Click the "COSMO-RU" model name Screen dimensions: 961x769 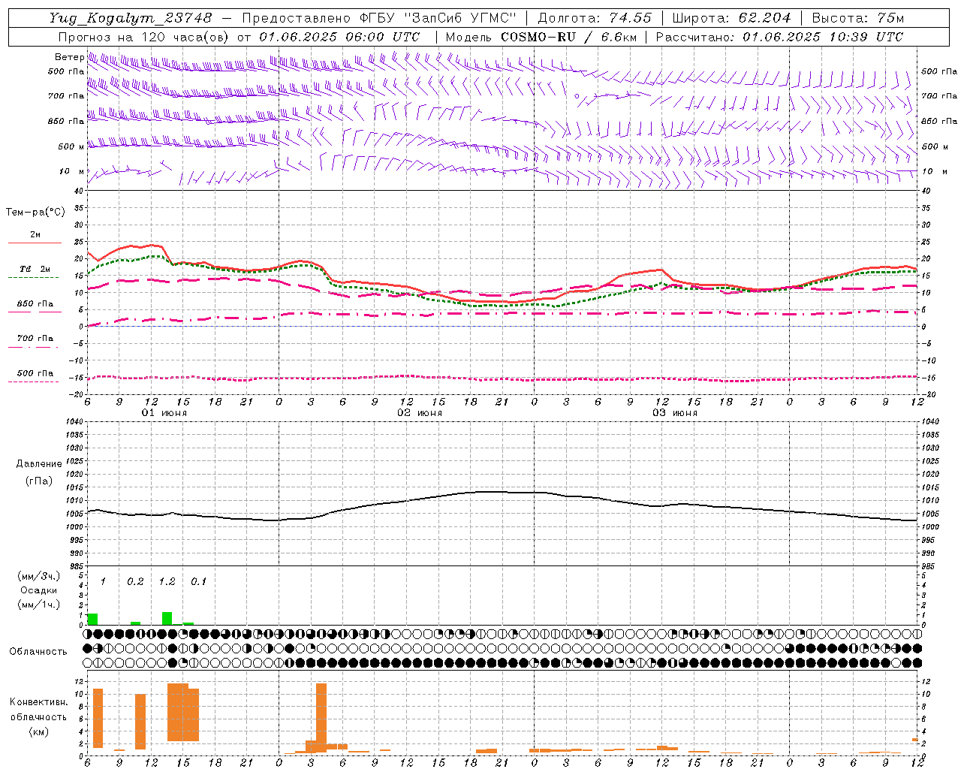[538, 37]
